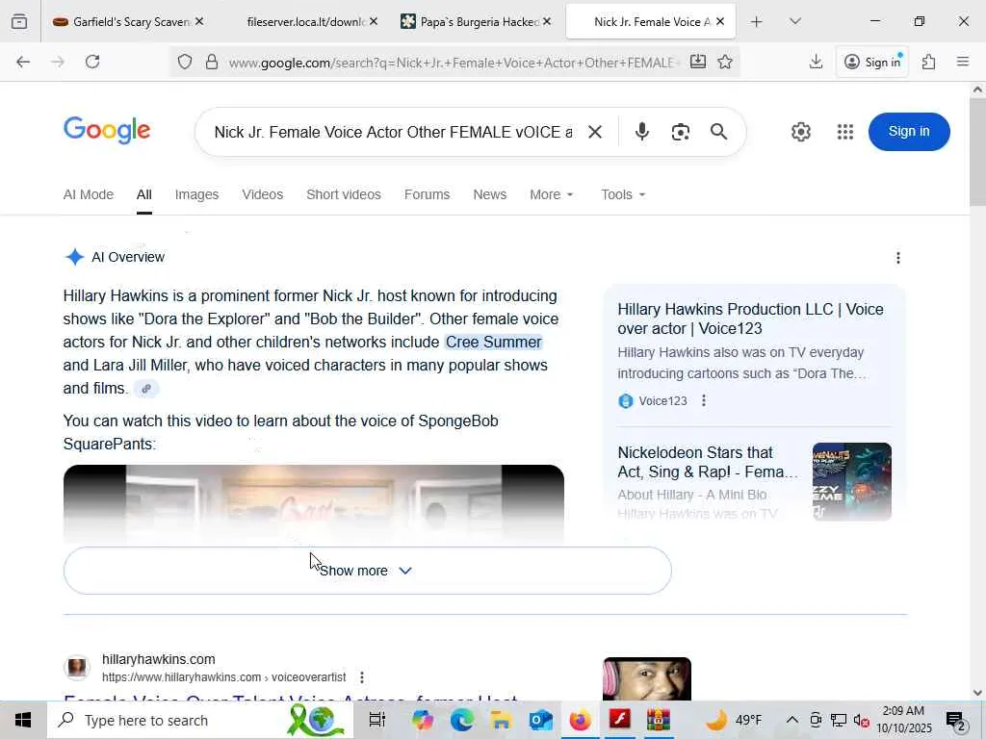Screen dimensions: 986x739
Task: Click Firefox icon on taskbar
Action: (x=580, y=720)
